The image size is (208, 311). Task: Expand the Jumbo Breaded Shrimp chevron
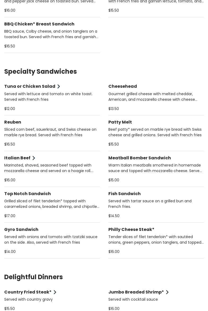pos(167,292)
